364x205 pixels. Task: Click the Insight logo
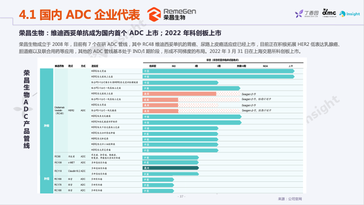click(350, 14)
